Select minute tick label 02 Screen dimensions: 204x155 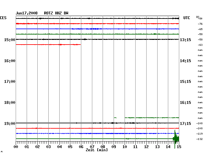pyautogui.click(x=37, y=147)
